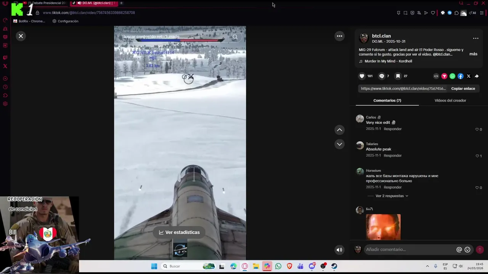Open Windows Start menu
488x274 pixels.
(x=154, y=266)
